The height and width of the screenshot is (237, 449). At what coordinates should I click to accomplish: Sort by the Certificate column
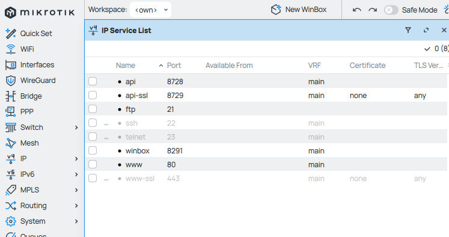click(x=367, y=66)
